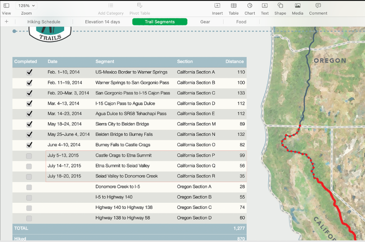Check Castle Crags to Etna Summit box

click(x=29, y=156)
